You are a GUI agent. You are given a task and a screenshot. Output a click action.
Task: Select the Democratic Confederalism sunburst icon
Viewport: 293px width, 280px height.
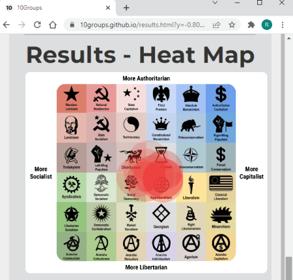pos(102,214)
